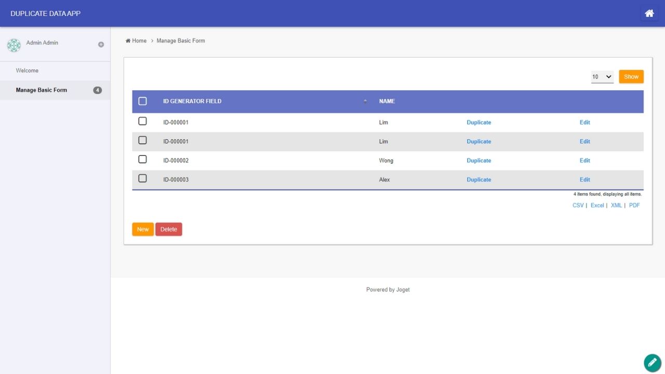Select Manage Basic Form sidebar item
The image size is (665, 374).
pos(42,90)
